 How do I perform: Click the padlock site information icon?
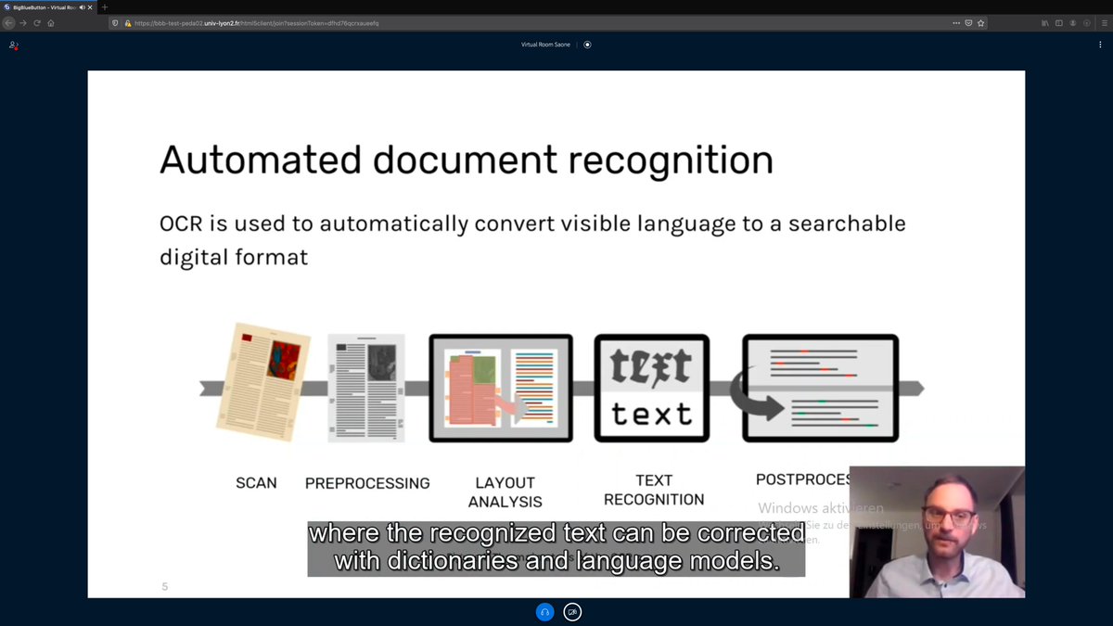tap(128, 22)
